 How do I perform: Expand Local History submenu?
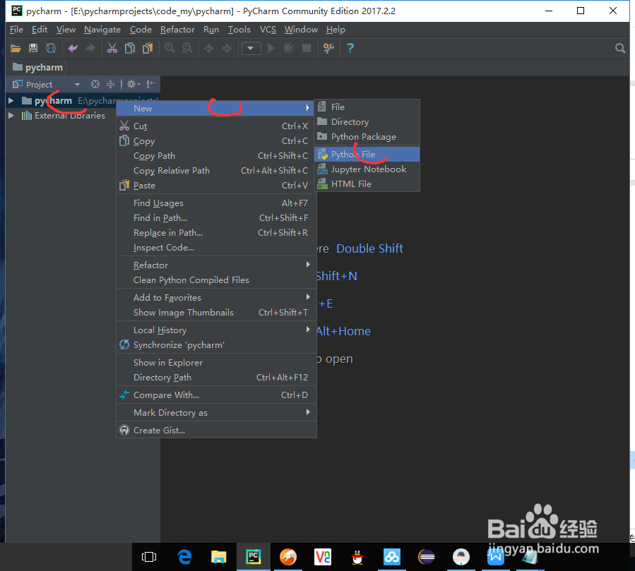(216, 330)
